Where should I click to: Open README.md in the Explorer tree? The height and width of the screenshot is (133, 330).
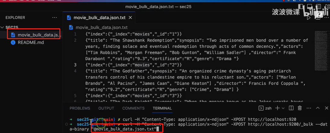coord(31,43)
